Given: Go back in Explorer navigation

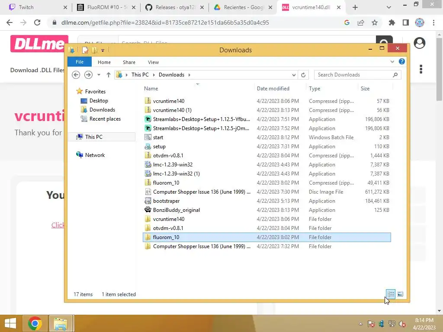Looking at the screenshot, I should [76, 74].
